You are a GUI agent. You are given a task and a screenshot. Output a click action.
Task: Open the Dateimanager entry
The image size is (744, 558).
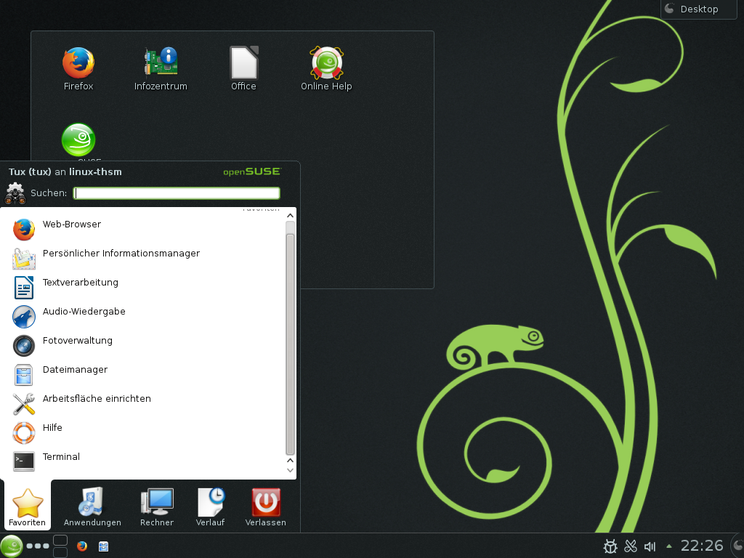click(x=75, y=370)
